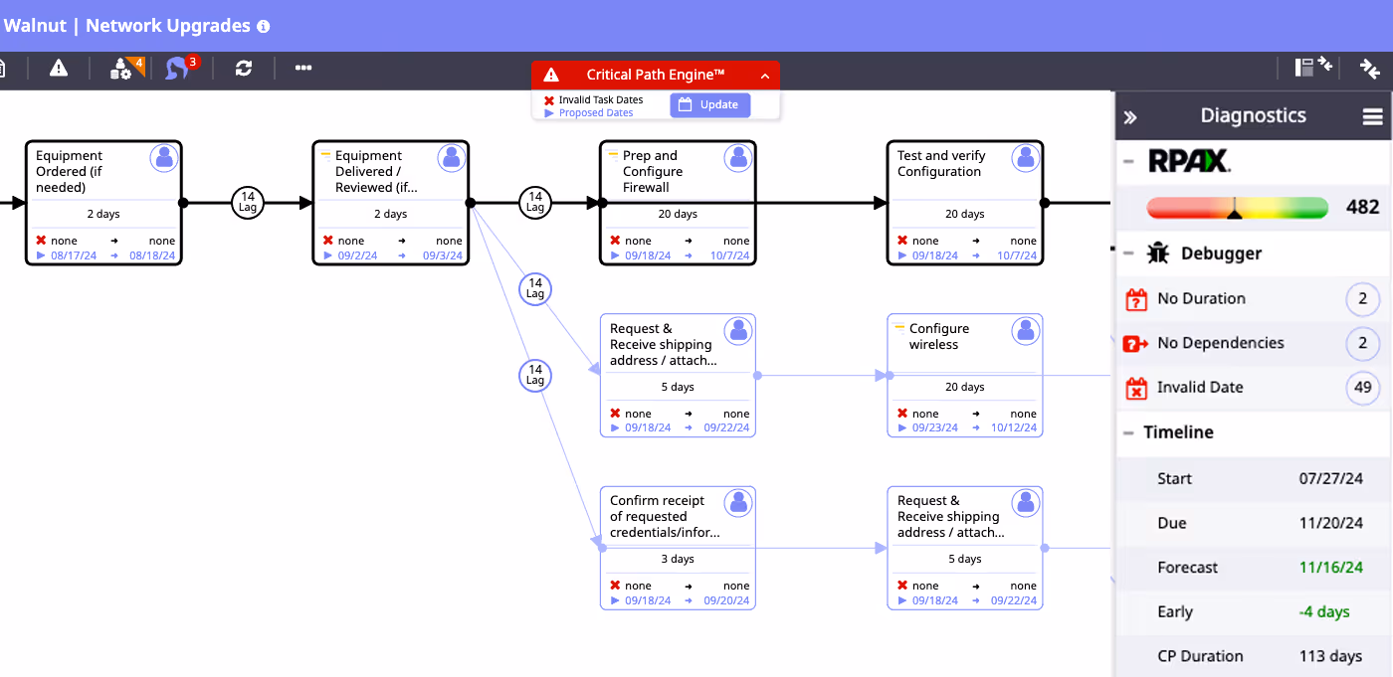Click Invalid Date count badge 49
The image size is (1393, 677).
[1362, 388]
